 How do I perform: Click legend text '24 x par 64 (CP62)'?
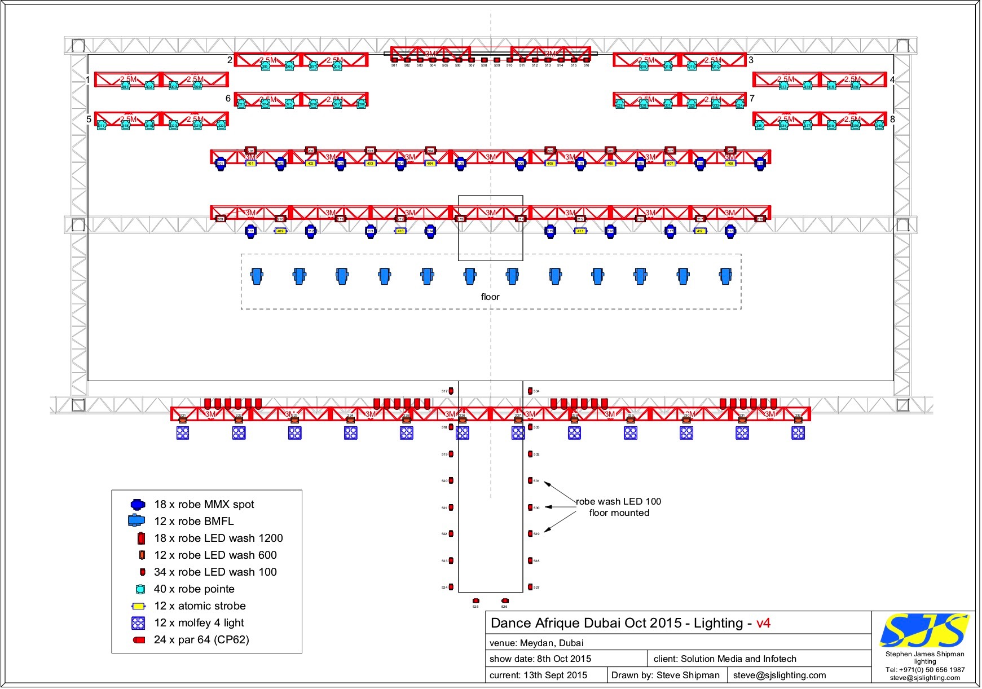(201, 640)
